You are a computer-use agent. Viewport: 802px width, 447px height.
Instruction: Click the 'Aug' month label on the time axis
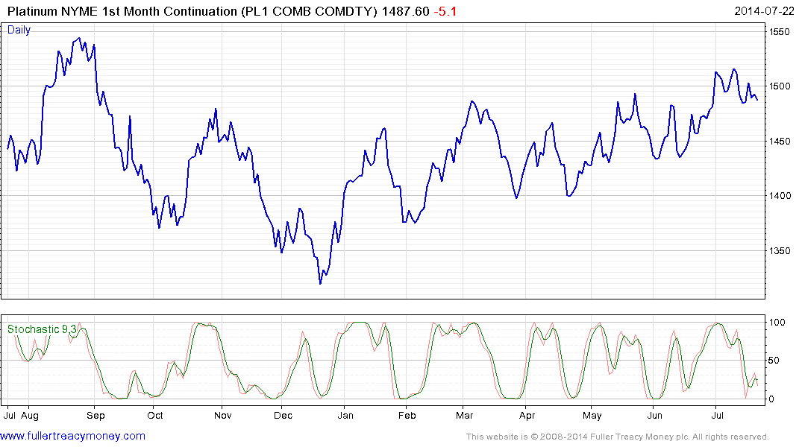pos(30,416)
